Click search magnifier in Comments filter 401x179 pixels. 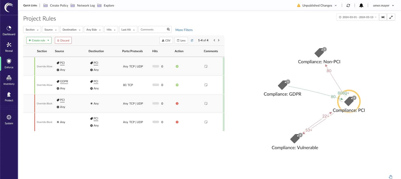coord(168,29)
